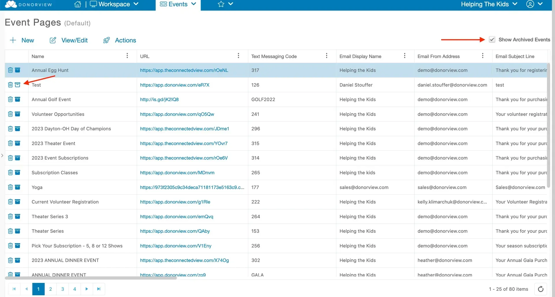Archive the Annual Golf Event
This screenshot has height=297, width=555.
(18, 99)
